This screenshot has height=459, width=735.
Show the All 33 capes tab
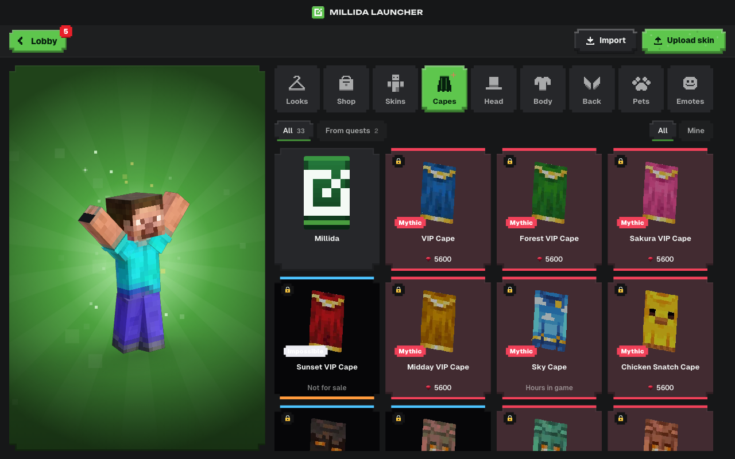tap(293, 131)
